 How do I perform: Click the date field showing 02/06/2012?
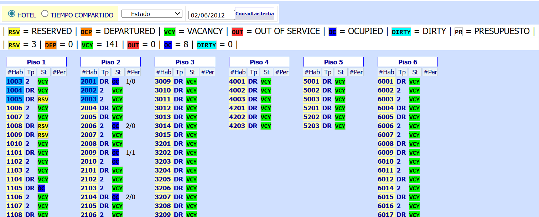211,15
